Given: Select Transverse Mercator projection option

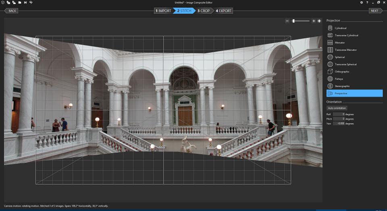Looking at the screenshot, I should (345, 50).
